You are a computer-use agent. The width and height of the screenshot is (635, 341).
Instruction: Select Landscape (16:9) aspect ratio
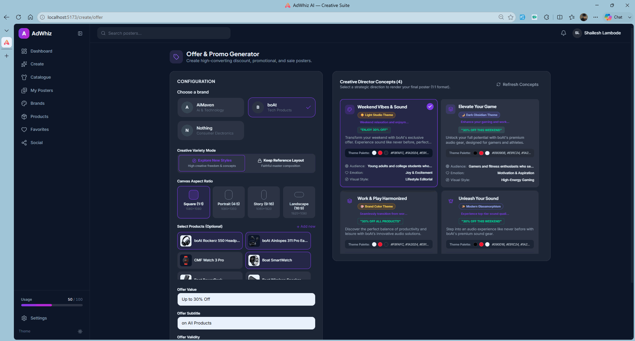299,202
